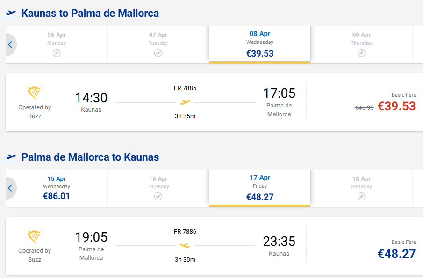Select the 15 Apr Wednesday €86.01 date tab
Image resolution: width=423 pixels, height=278 pixels.
[x=57, y=188]
